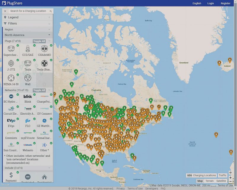Viewport: 237px width, 190px height.
Task: Select the NEMA 14-50 plug icon
Action: [11, 78]
